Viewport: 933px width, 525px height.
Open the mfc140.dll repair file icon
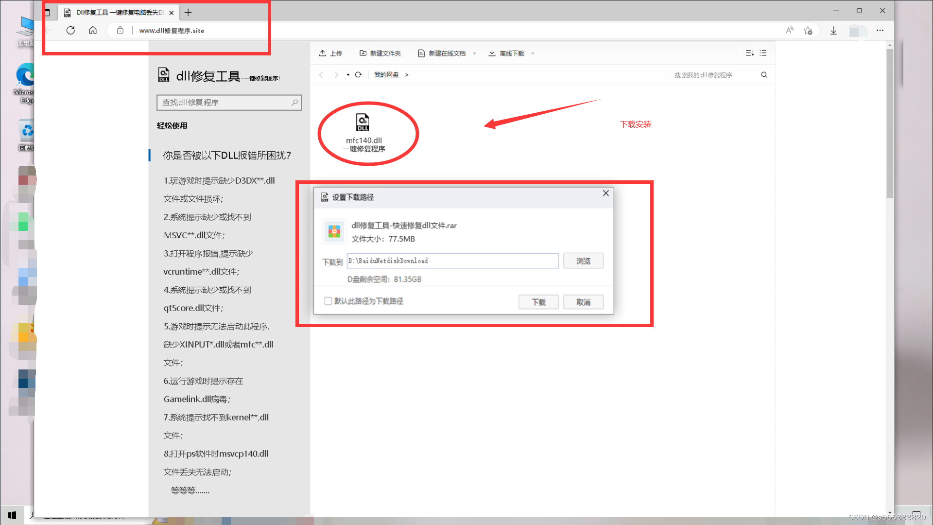(x=363, y=122)
